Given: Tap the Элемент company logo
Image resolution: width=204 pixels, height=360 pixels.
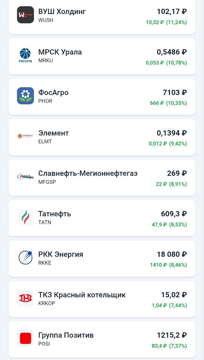Looking at the screenshot, I should (x=26, y=136).
